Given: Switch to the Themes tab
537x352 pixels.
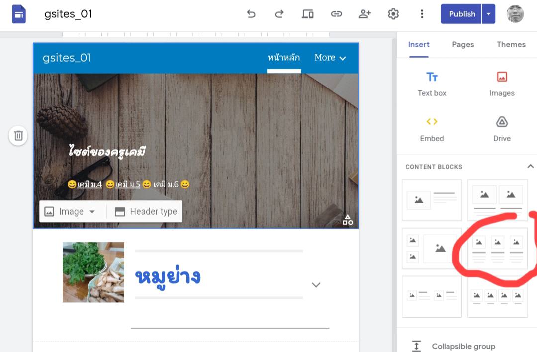Looking at the screenshot, I should tap(511, 44).
